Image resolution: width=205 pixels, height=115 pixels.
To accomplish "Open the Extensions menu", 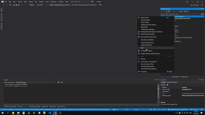I will [x=53, y=2].
